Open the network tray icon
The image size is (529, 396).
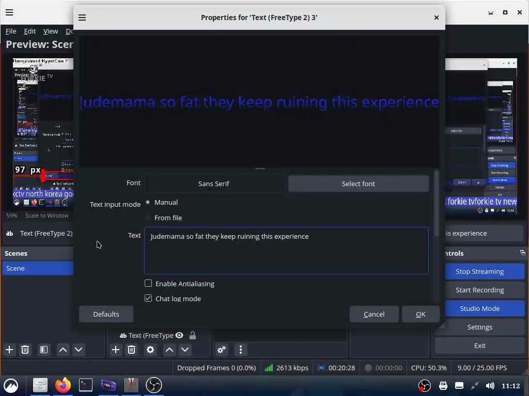[x=474, y=386]
